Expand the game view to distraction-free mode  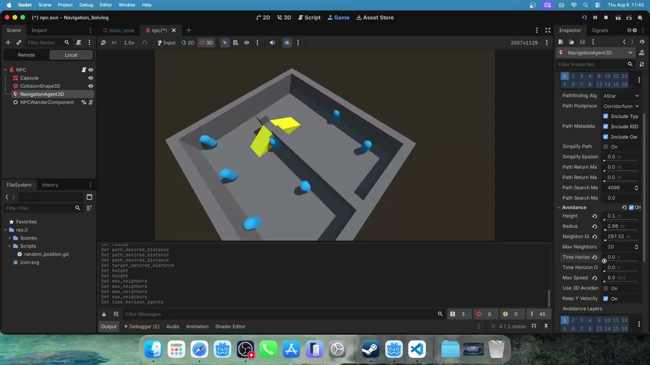[x=547, y=30]
